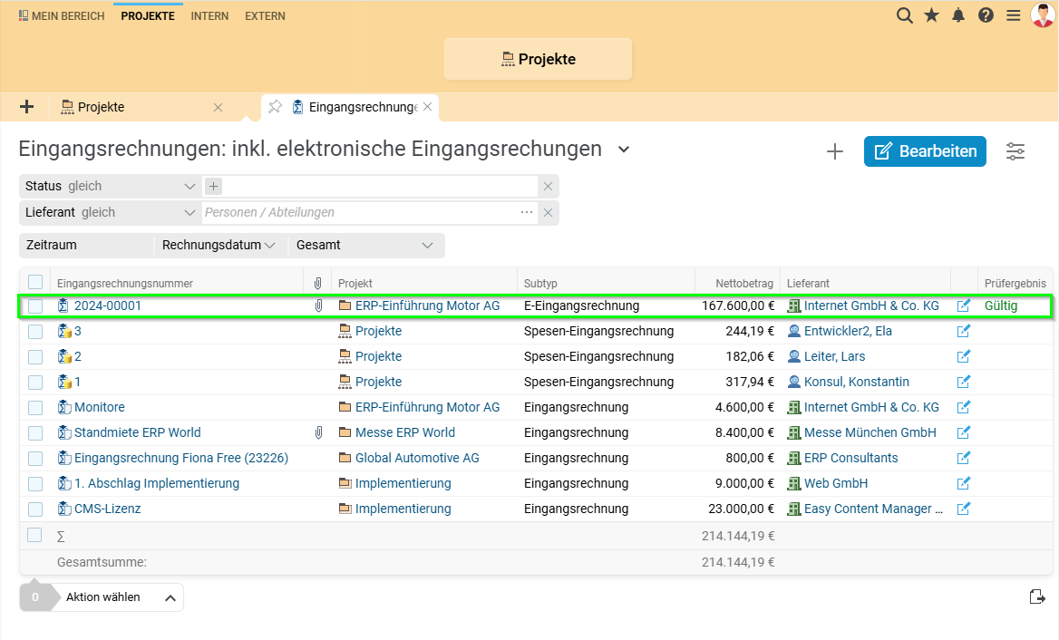This screenshot has height=640, width=1059.
Task: Switch to the INTERN menu
Action: pos(209,16)
